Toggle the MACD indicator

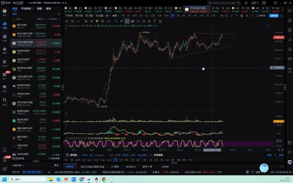tap(126, 155)
